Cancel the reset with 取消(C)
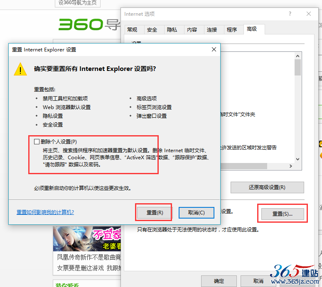The width and height of the screenshot is (322, 287). 197,213
